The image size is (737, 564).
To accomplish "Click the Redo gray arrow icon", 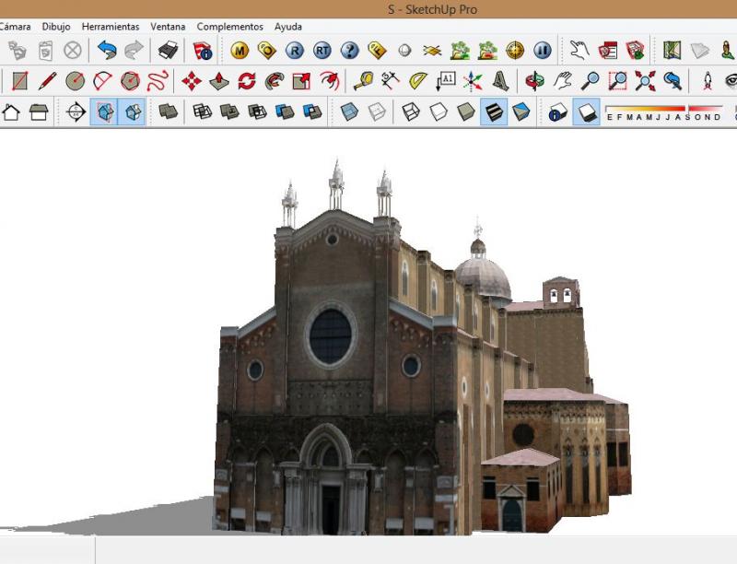I will click(134, 50).
